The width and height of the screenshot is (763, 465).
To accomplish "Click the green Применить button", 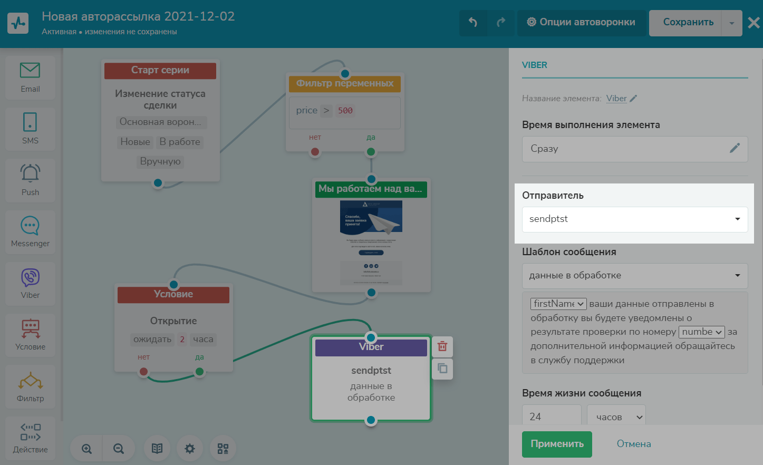I will [x=557, y=444].
